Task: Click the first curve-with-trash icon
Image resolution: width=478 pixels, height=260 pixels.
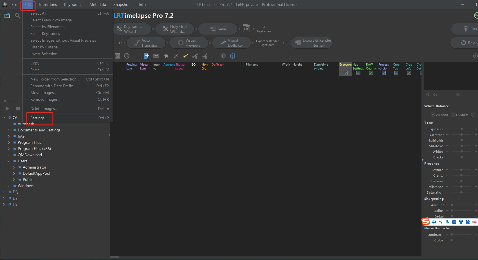Action: pos(195,56)
